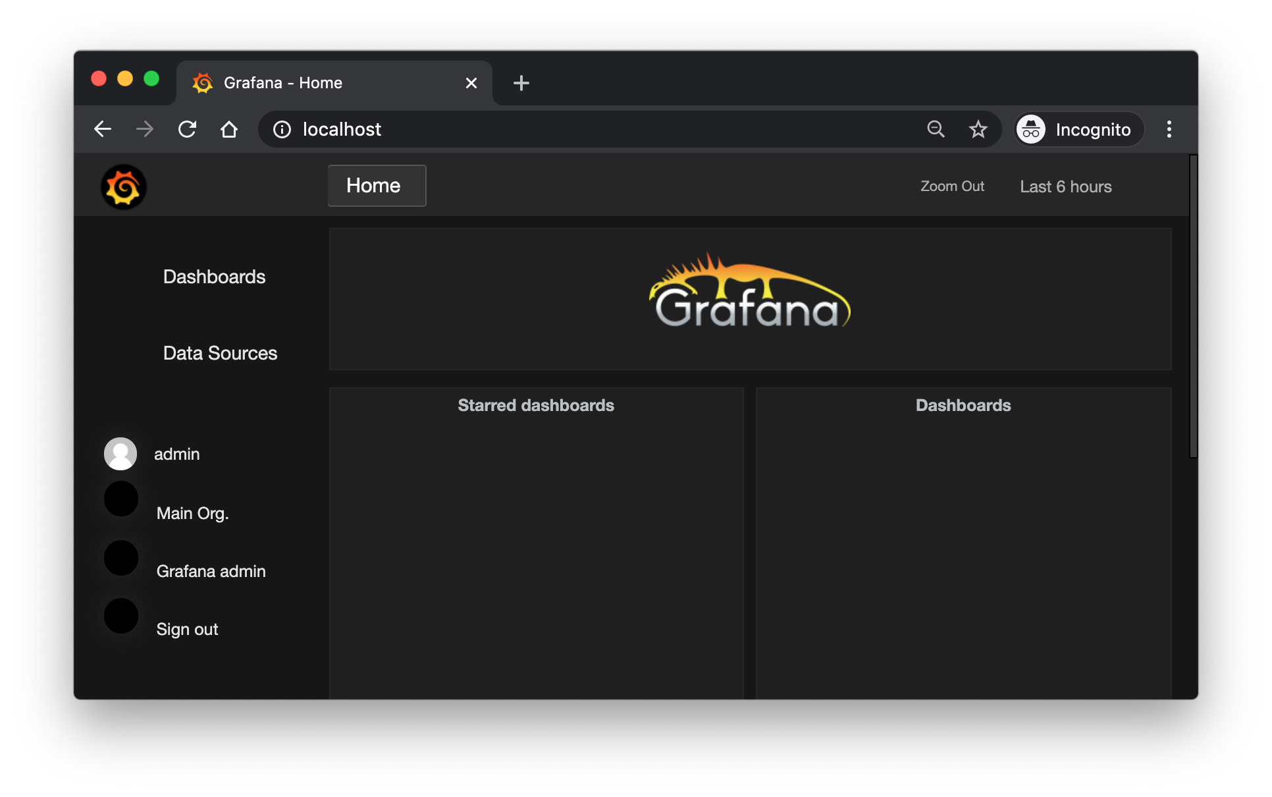
Task: Close the Grafana - Home tab
Action: coord(471,83)
